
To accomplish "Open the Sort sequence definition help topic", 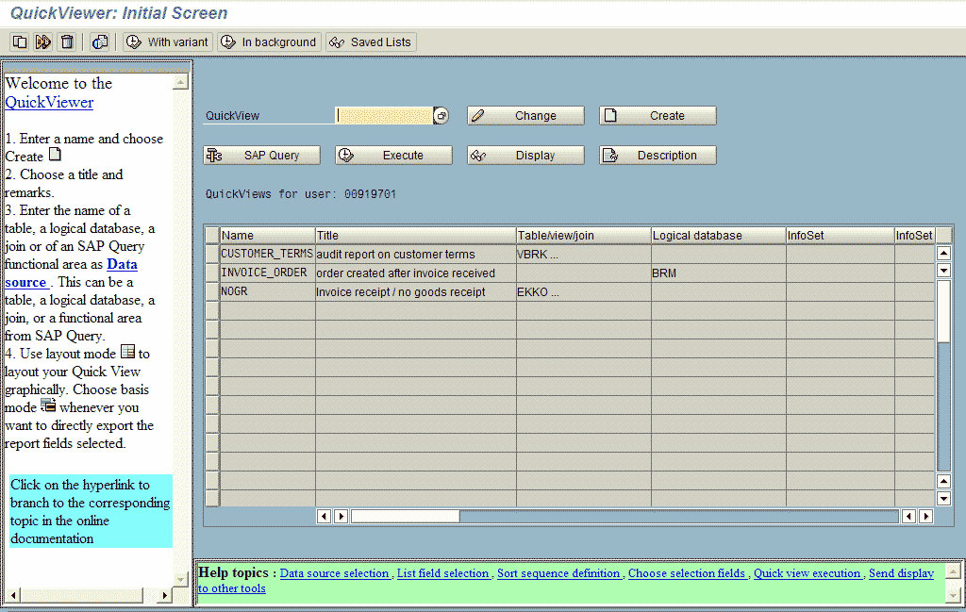I will [558, 573].
